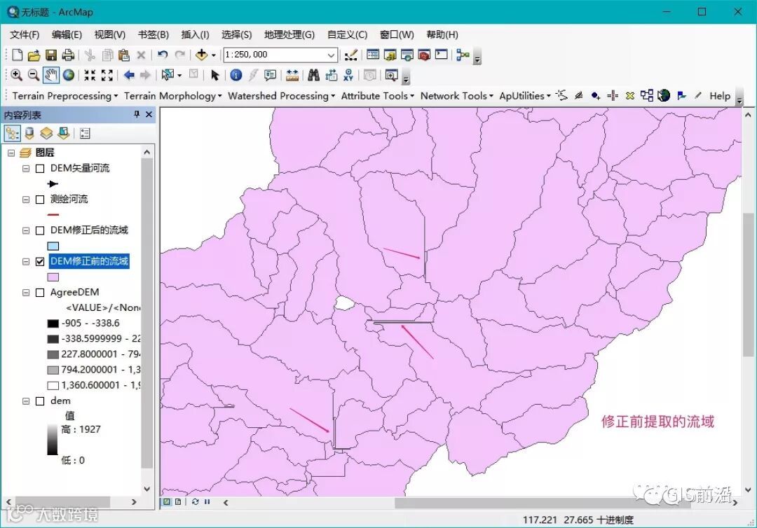Image resolution: width=757 pixels, height=528 pixels.
Task: Switch to Data View button
Action: pos(167,502)
